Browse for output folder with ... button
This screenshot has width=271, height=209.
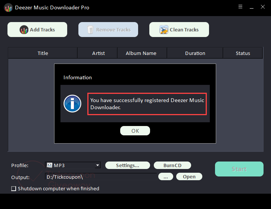166,176
